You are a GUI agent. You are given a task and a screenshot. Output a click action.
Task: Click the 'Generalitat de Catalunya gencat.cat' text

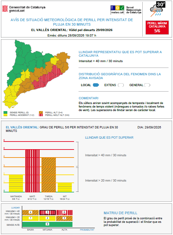[27, 9]
